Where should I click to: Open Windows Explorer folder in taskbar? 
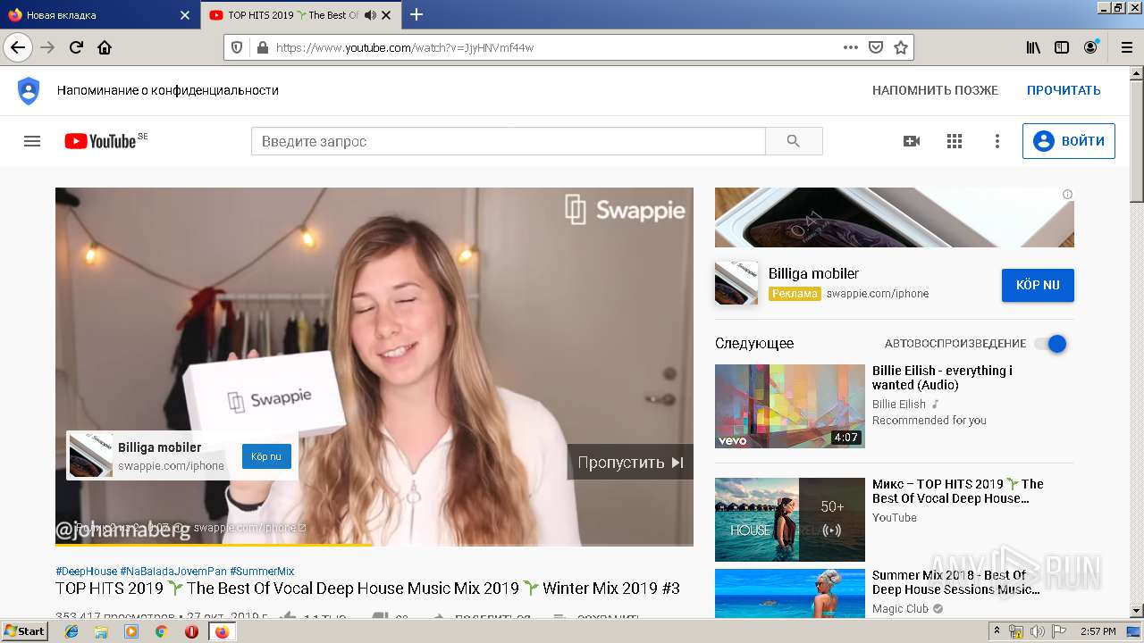click(102, 631)
